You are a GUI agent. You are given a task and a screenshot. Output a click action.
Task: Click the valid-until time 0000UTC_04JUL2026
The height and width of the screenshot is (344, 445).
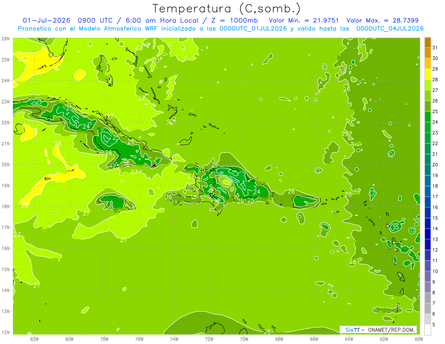(x=390, y=28)
